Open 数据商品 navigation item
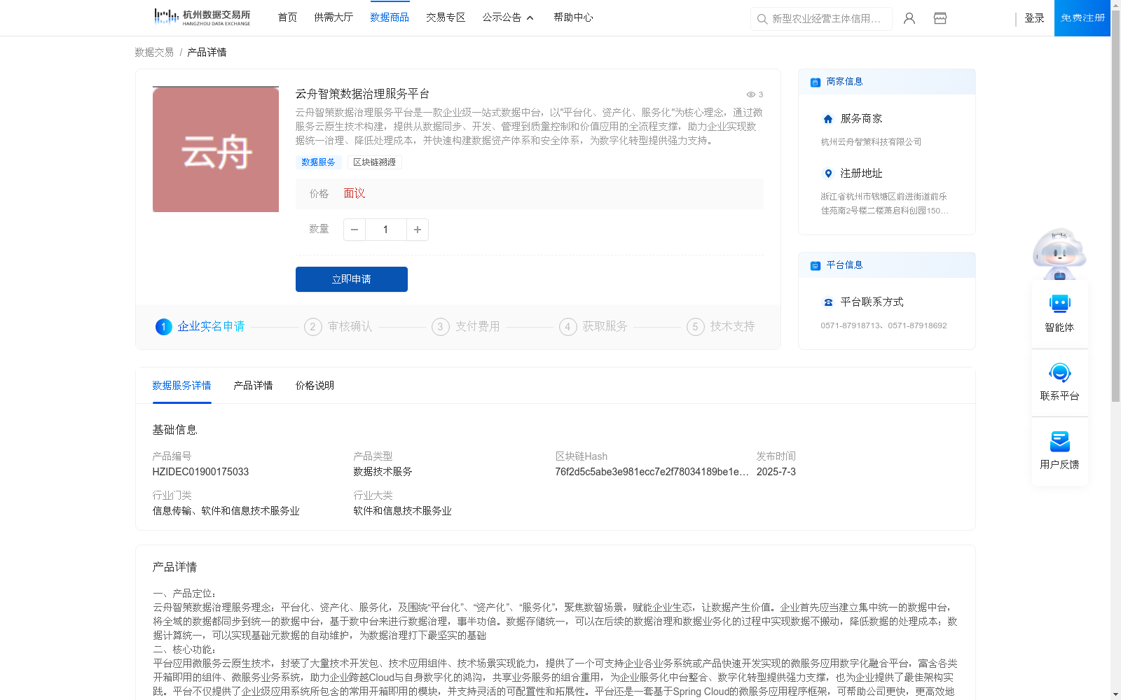 click(x=390, y=17)
